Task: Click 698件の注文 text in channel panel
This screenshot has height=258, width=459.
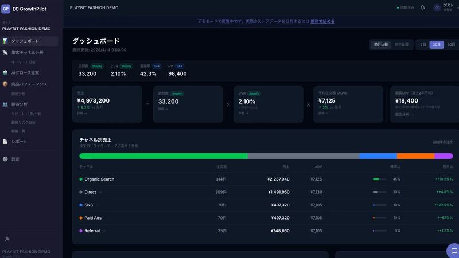Action: pyautogui.click(x=442, y=142)
